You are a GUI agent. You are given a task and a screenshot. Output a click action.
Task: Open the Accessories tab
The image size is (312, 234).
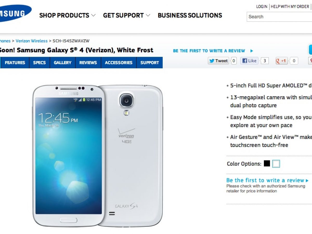119,63
